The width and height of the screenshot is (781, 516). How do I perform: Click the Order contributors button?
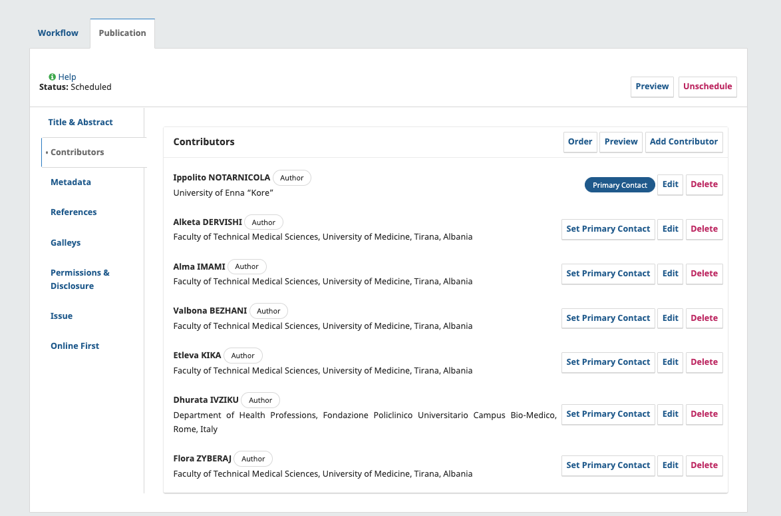(580, 142)
